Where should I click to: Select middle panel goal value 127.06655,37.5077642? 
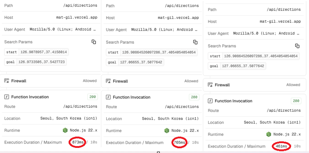[x=141, y=62]
